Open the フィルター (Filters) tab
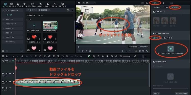This screenshot has height=95, width=191. tap(48, 5)
